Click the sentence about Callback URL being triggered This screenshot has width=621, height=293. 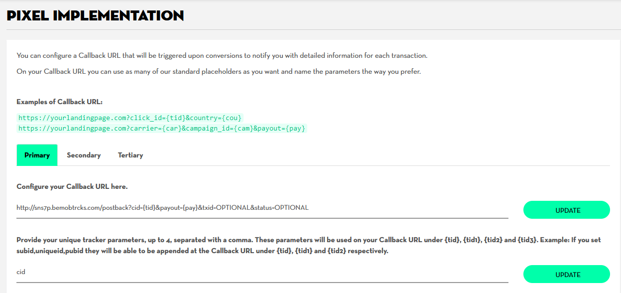(x=222, y=55)
